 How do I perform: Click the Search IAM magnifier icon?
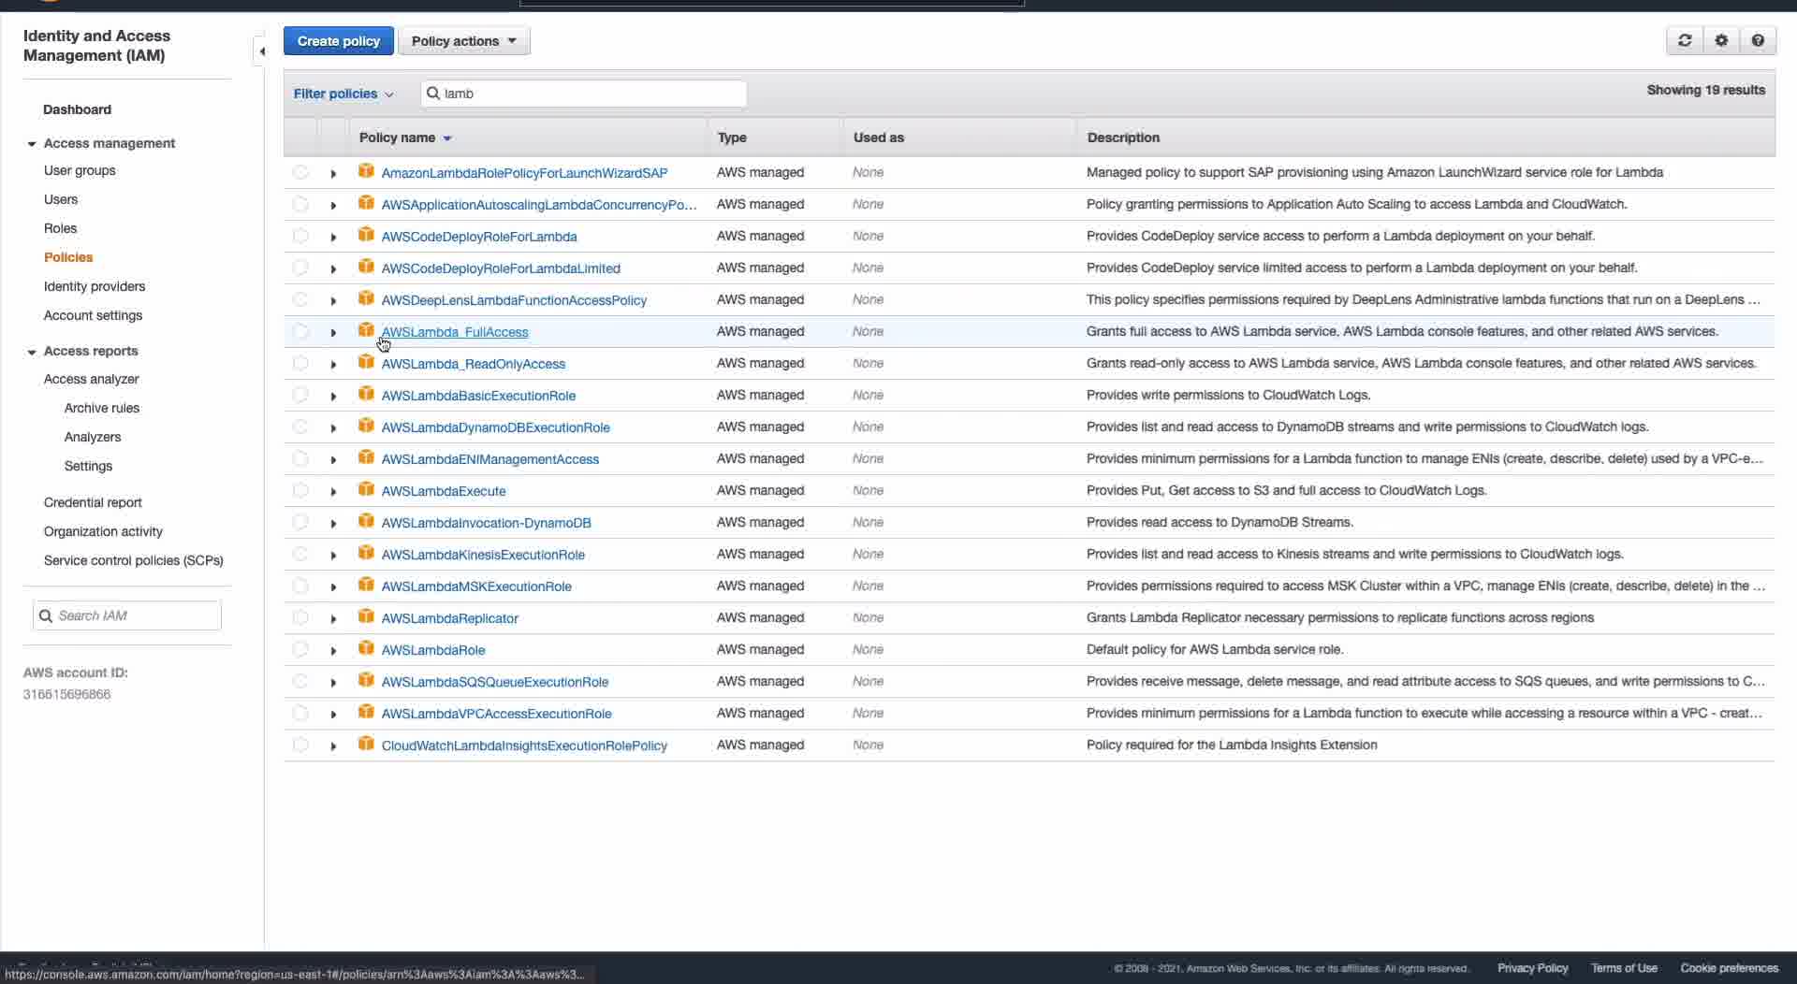tap(46, 615)
